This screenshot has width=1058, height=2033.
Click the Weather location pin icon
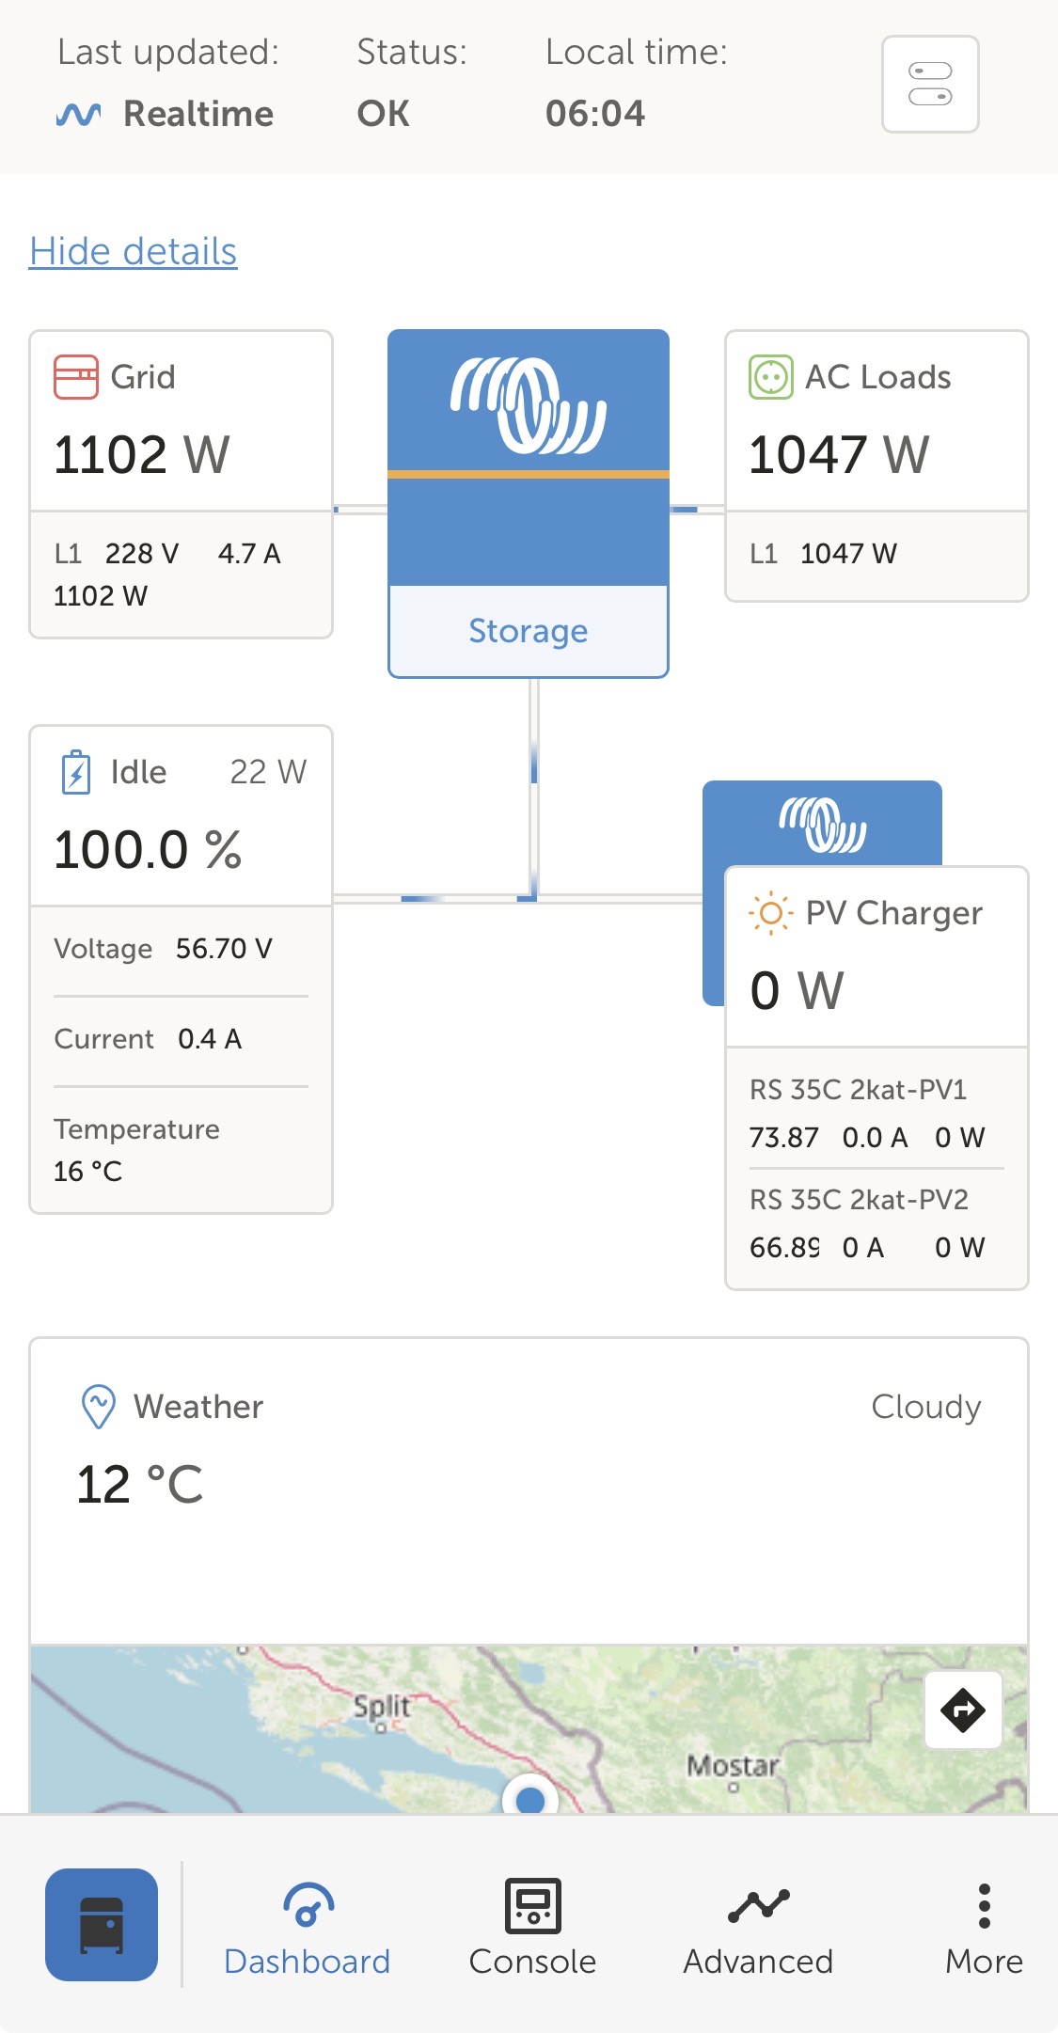(98, 1407)
